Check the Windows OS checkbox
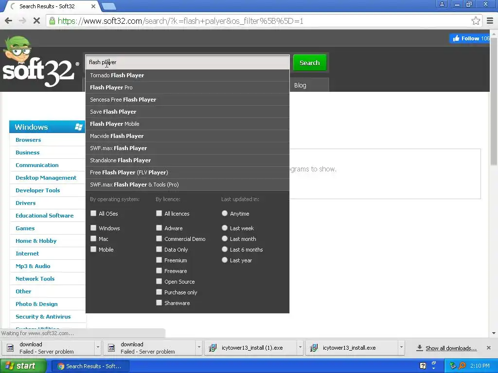Viewport: 498px width, 373px height. point(93,228)
